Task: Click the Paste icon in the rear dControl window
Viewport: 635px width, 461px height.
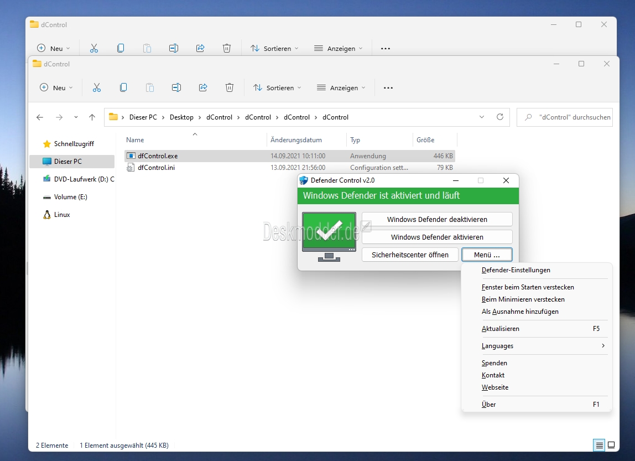Action: pyautogui.click(x=147, y=48)
